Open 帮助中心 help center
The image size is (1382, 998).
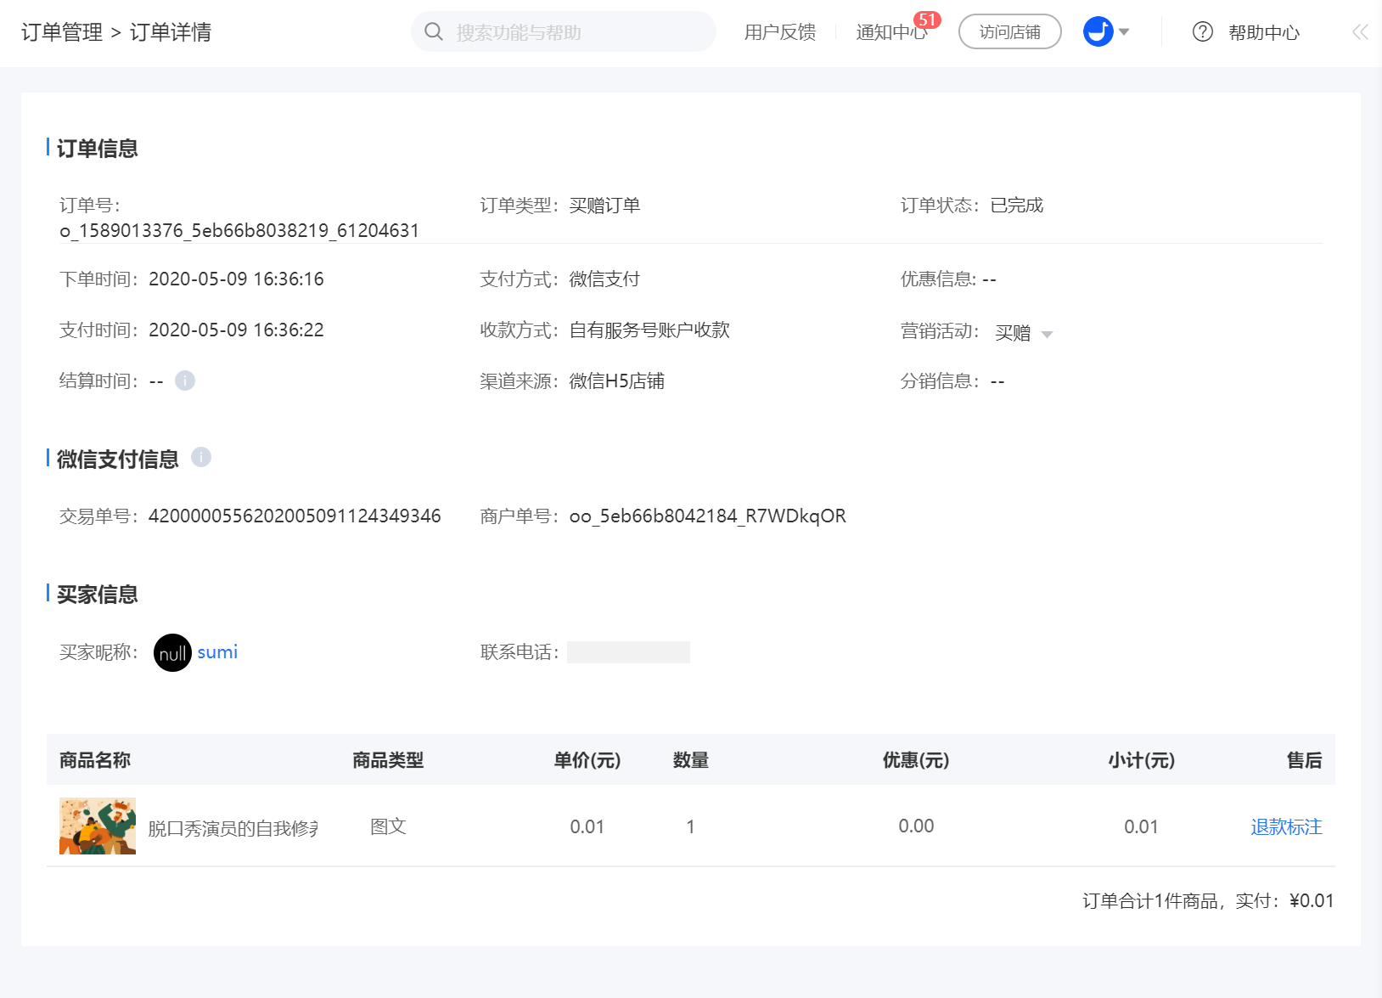point(1264,32)
